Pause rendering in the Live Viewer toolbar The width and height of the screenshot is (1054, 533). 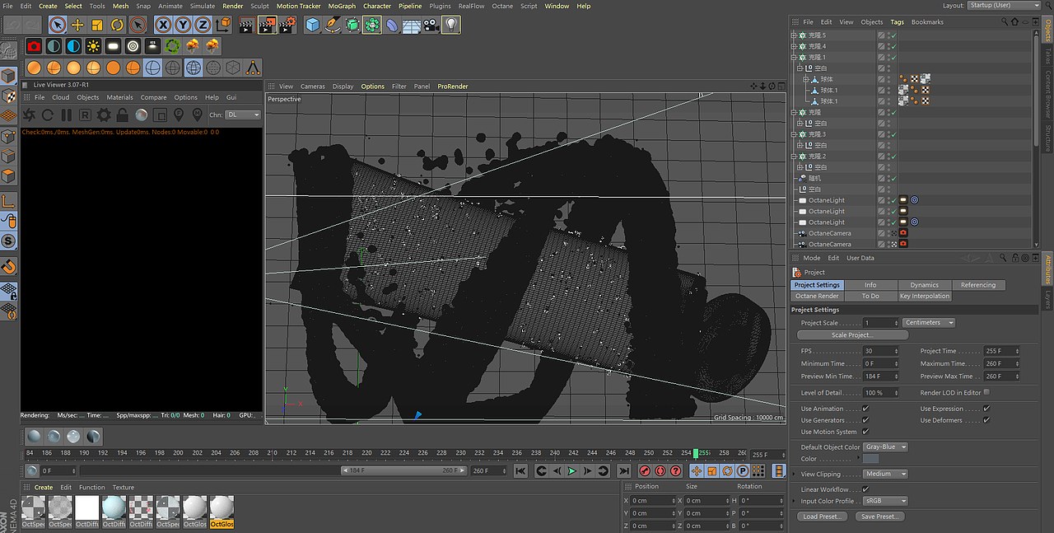click(x=66, y=114)
